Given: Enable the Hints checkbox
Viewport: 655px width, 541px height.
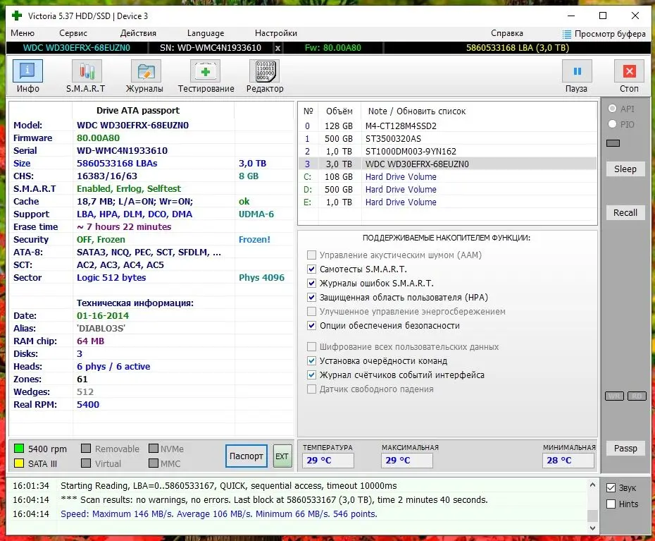Looking at the screenshot, I should (x=611, y=504).
